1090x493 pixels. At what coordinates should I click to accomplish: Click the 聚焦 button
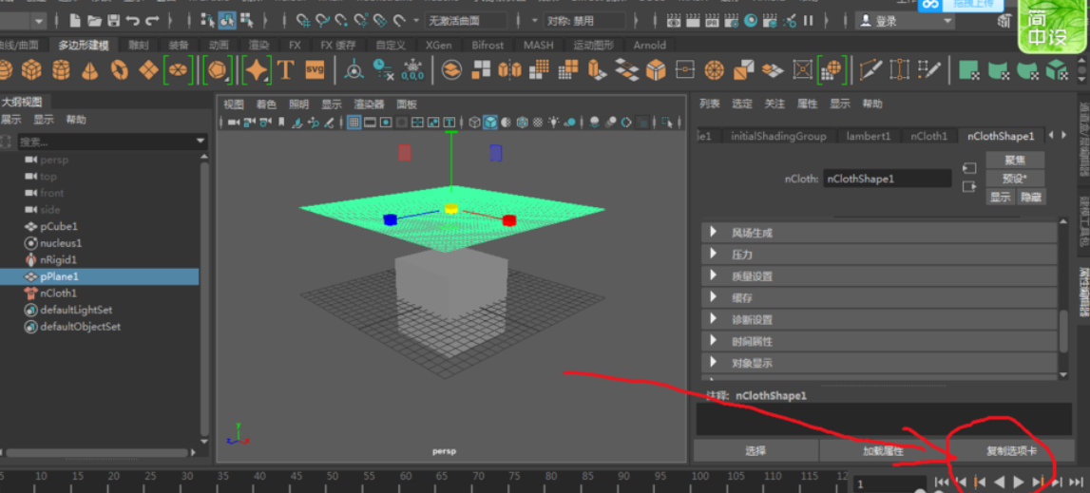[1015, 160]
